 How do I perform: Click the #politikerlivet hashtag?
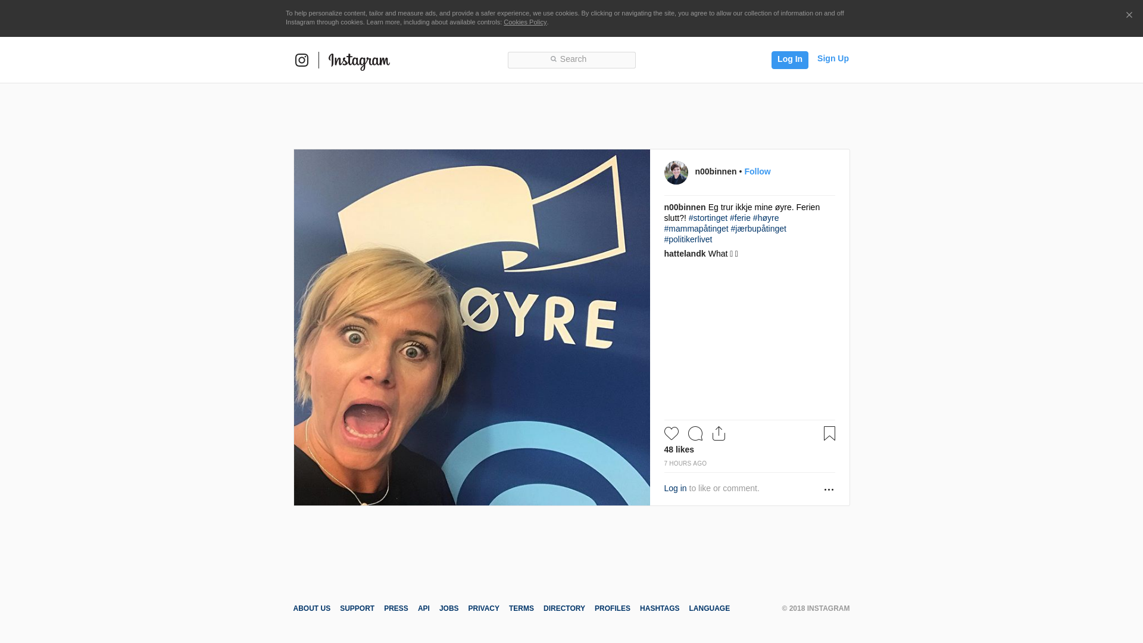pyautogui.click(x=688, y=239)
